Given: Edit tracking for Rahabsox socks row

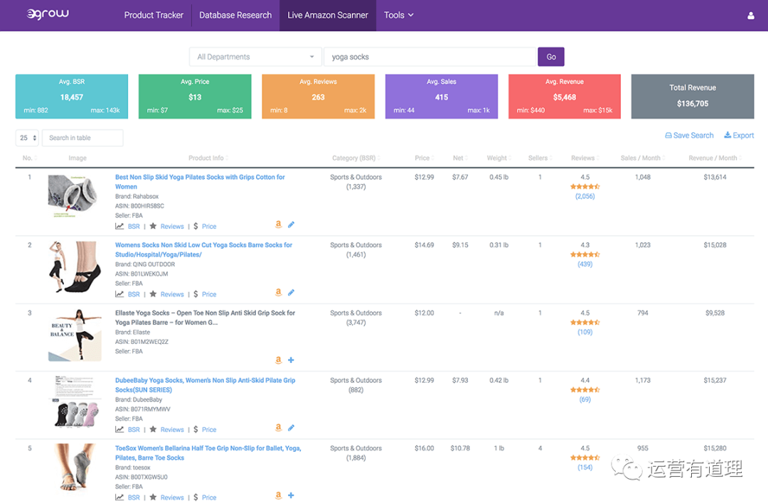Looking at the screenshot, I should point(291,225).
